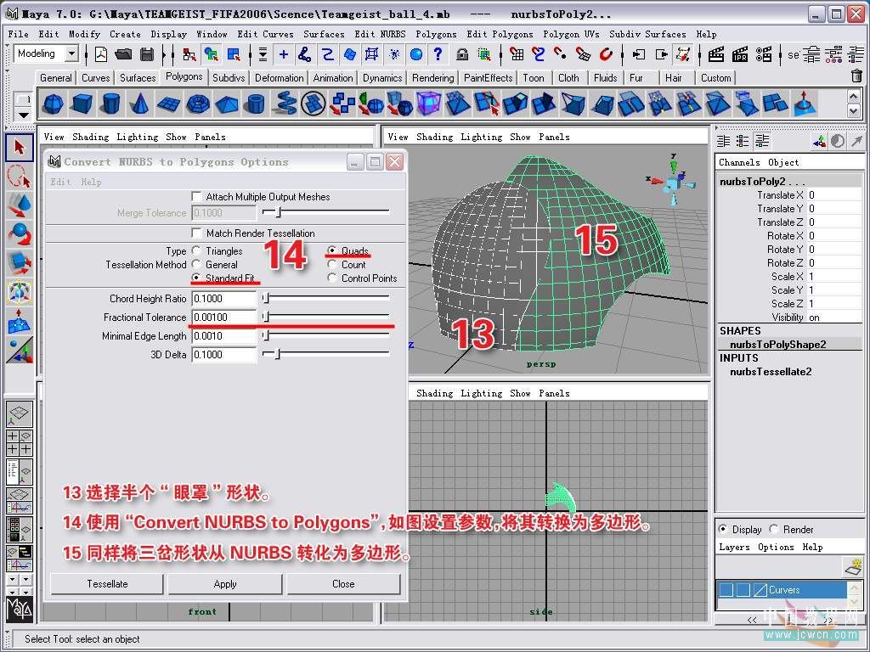Click the Open scene folder icon
This screenshot has height=652, width=870.
click(124, 54)
